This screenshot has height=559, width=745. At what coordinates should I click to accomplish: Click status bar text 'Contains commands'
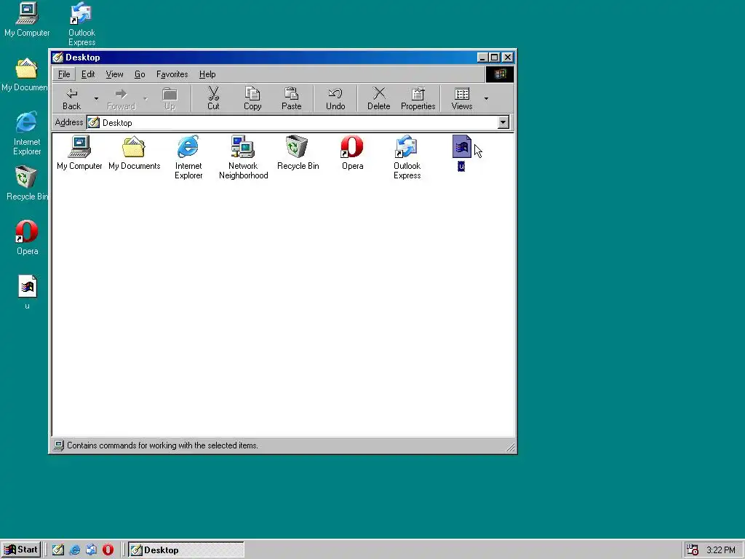(x=162, y=445)
